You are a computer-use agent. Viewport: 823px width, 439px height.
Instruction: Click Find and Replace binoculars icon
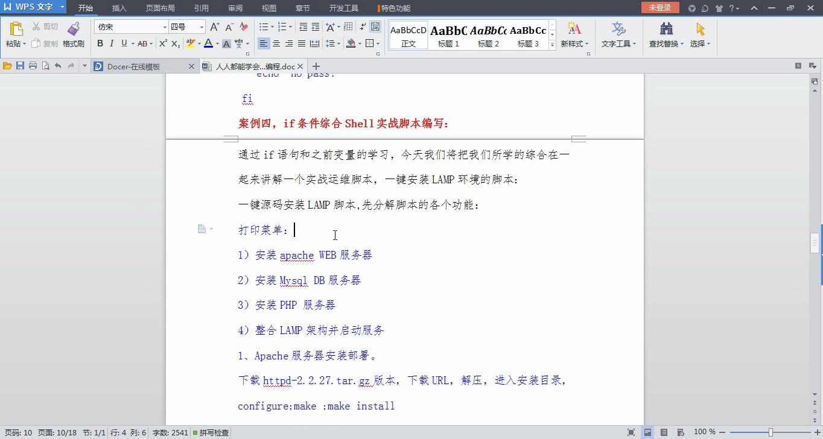pyautogui.click(x=666, y=28)
